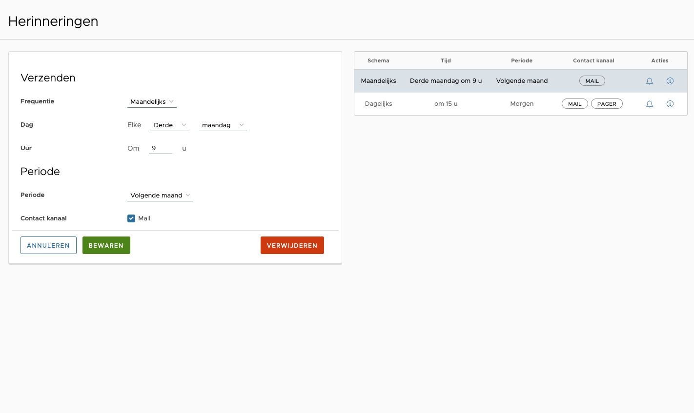Click the Annuleren button
694x413 pixels.
[x=48, y=245]
